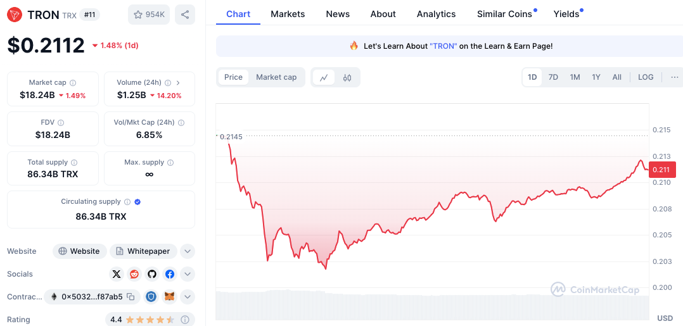
Task: Open the Markets tab
Action: tap(288, 14)
